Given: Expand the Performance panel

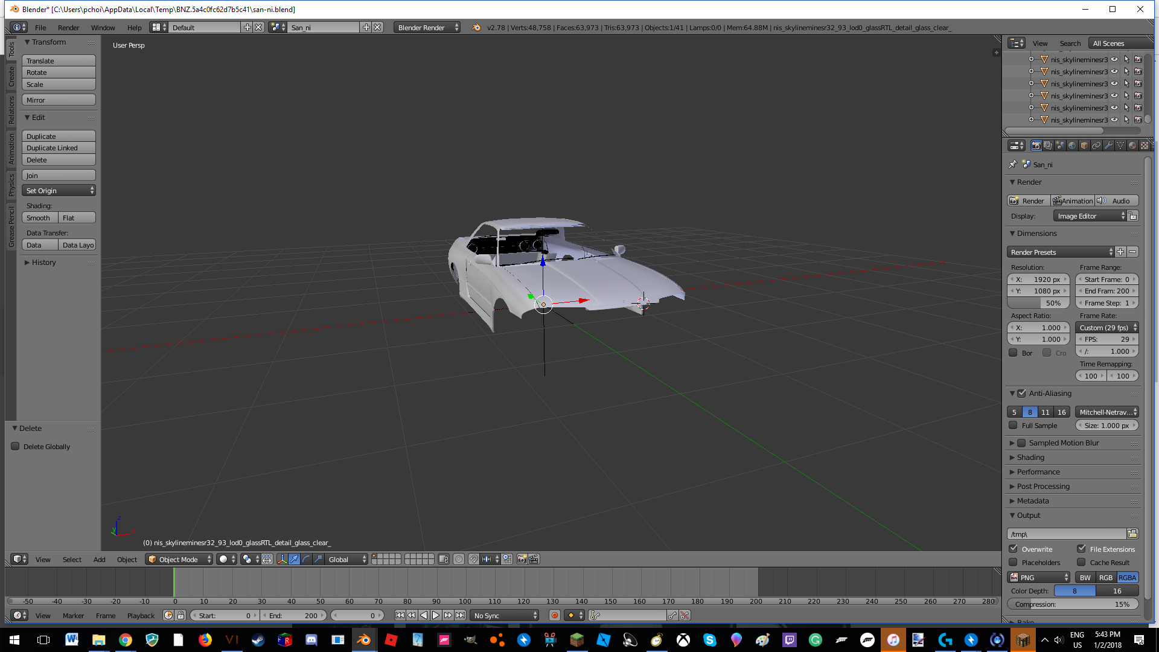Looking at the screenshot, I should coord(1038,472).
